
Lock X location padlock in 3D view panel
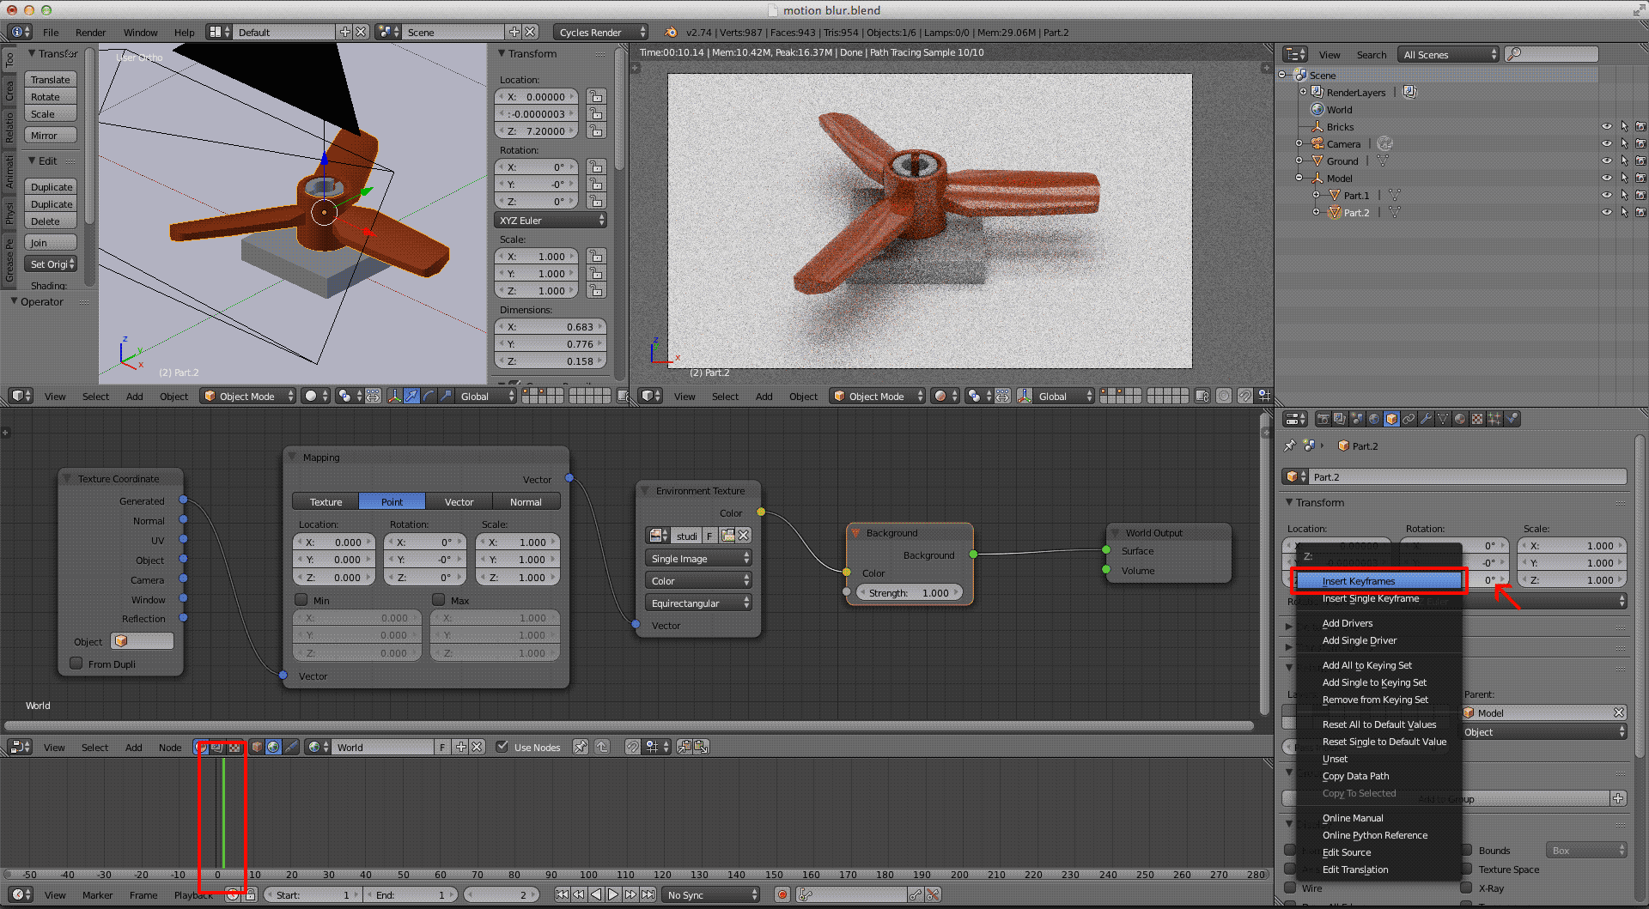point(596,96)
